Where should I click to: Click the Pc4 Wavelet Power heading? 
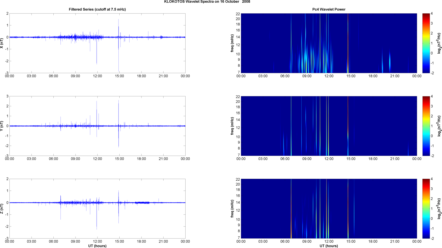coord(329,9)
